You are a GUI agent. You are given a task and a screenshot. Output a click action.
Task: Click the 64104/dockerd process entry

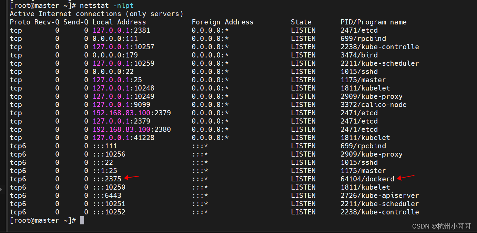pyautogui.click(x=366, y=179)
